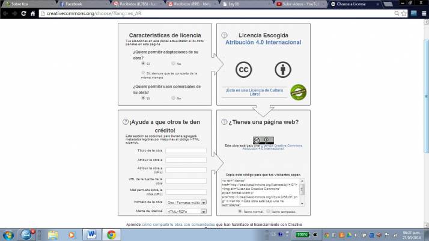429x241 pixels.
Task: Select Sí for allowing commercial uses
Action: click(143, 98)
